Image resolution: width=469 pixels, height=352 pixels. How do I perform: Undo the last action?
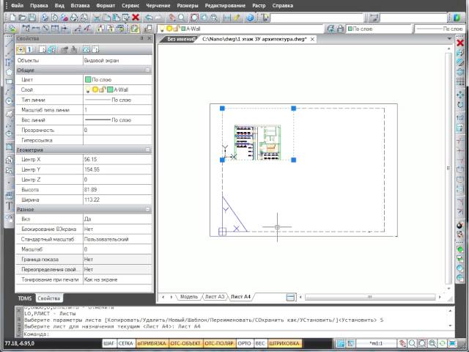click(149, 18)
